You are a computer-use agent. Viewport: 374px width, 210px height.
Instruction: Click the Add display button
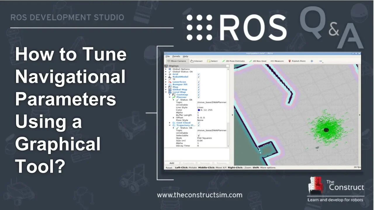pyautogui.click(x=172, y=163)
